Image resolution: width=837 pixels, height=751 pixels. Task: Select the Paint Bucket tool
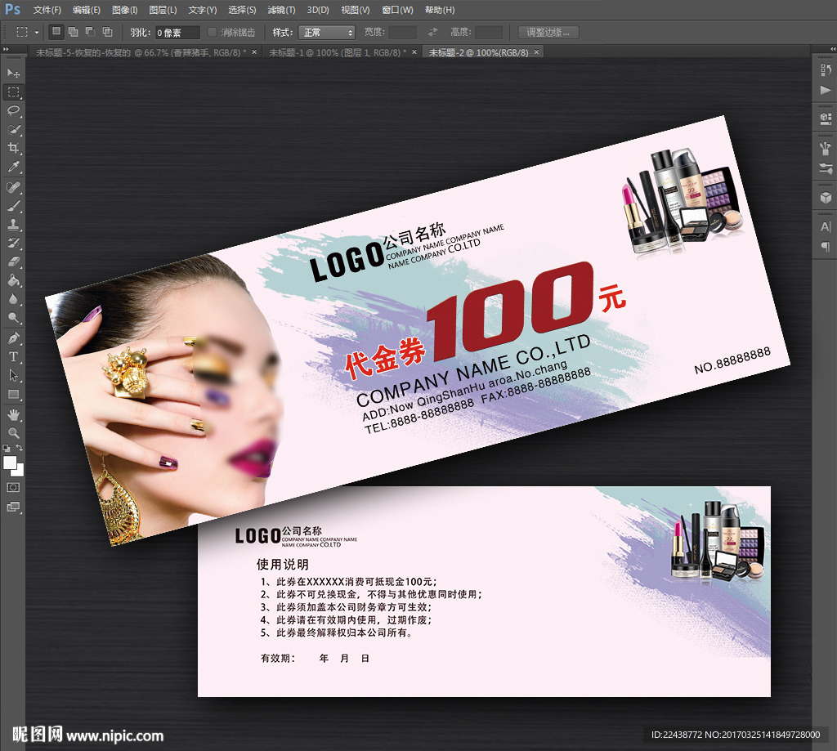coord(13,280)
